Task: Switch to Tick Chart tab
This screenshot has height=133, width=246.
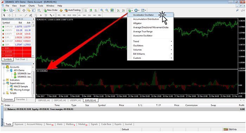Action: [x=20, y=59]
